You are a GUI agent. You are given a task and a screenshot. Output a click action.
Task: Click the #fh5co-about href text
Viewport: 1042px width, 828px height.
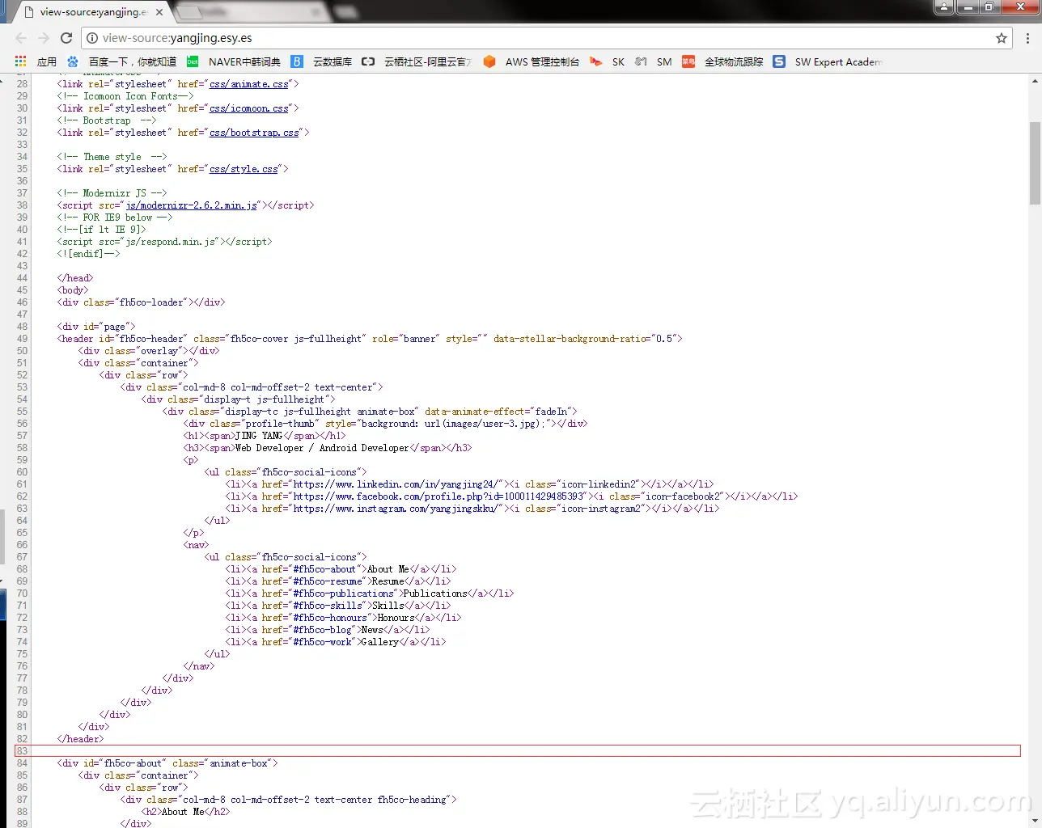(324, 569)
